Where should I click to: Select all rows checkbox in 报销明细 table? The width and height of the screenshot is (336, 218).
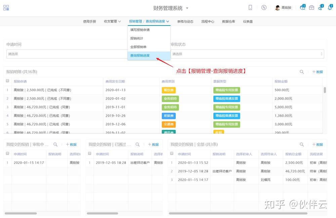tap(7, 81)
